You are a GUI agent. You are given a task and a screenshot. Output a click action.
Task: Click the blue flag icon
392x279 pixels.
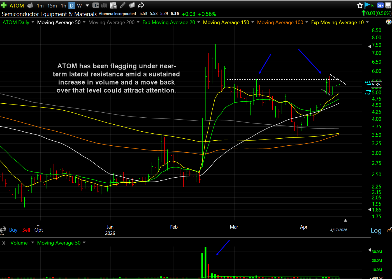[367, 5]
